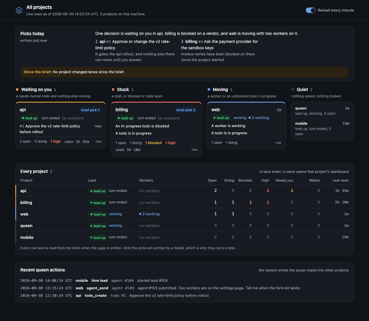Click the 'lead up' badge on api card
Image resolution: width=369 pixels, height=321 pixels.
point(29,118)
